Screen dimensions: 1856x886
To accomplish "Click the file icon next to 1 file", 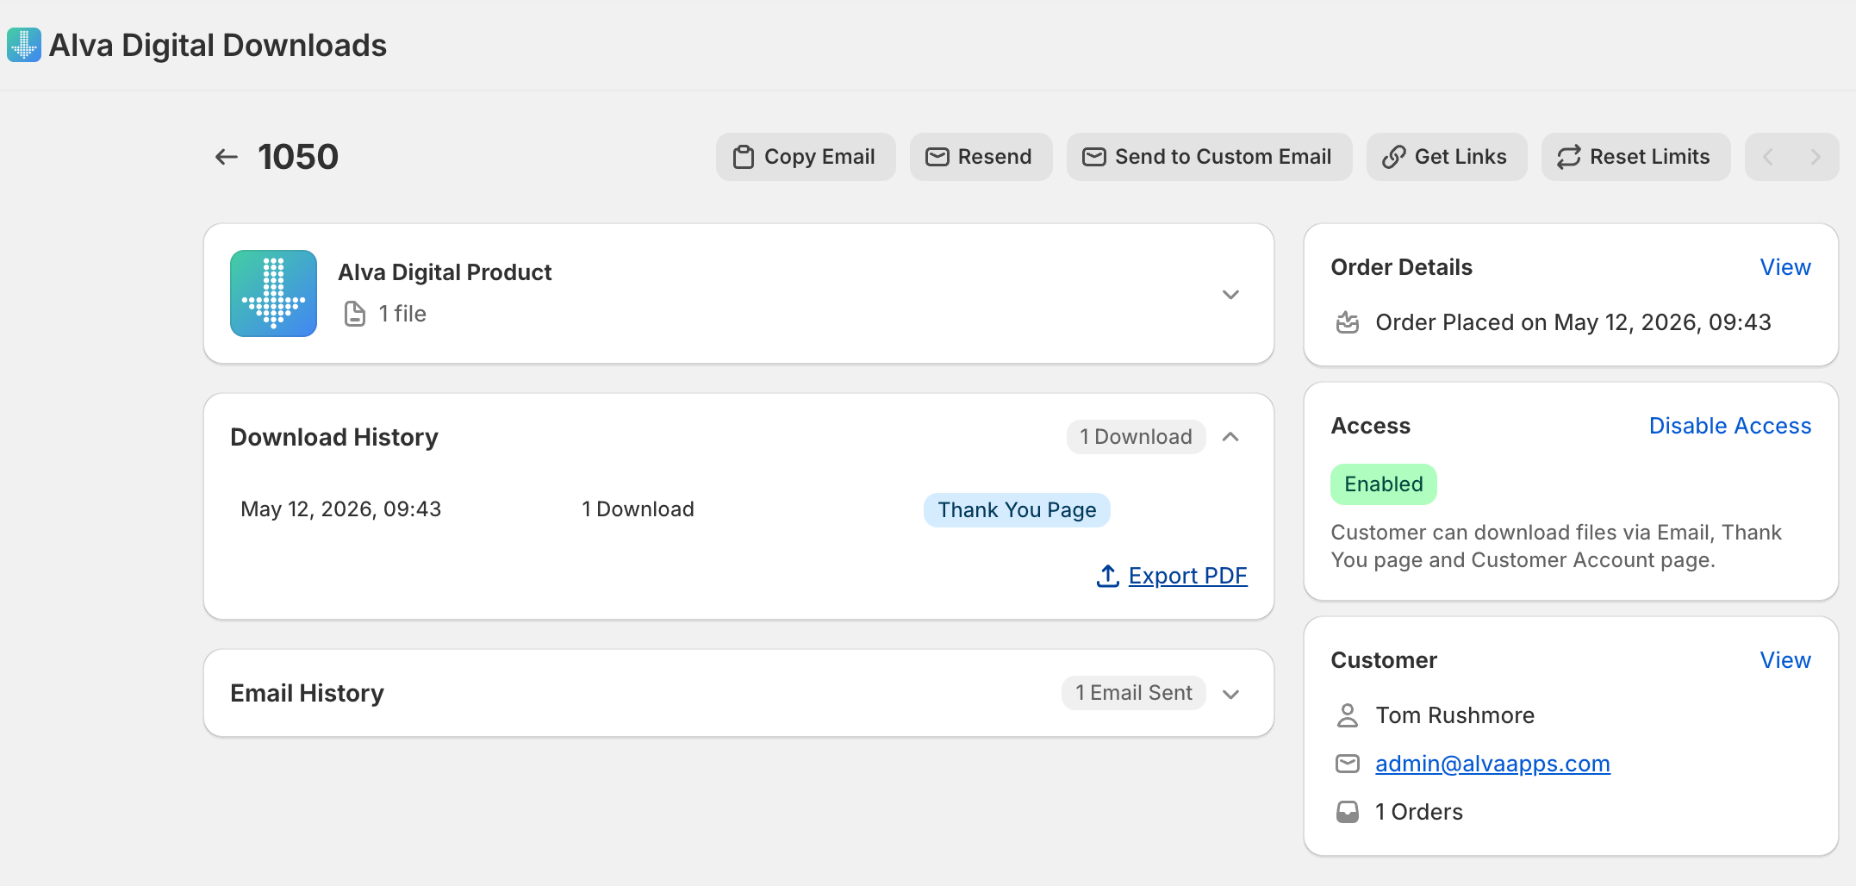I will pos(355,314).
